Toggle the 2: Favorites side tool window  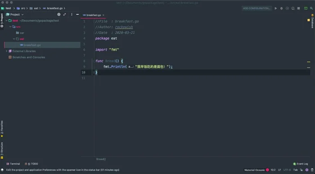click(2, 129)
